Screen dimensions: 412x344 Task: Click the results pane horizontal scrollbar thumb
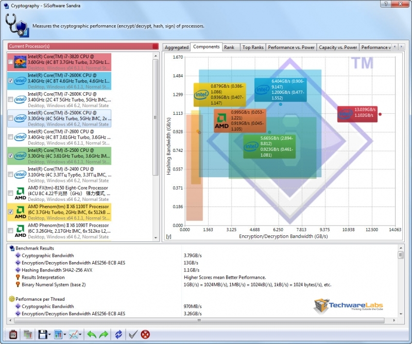[x=199, y=320]
